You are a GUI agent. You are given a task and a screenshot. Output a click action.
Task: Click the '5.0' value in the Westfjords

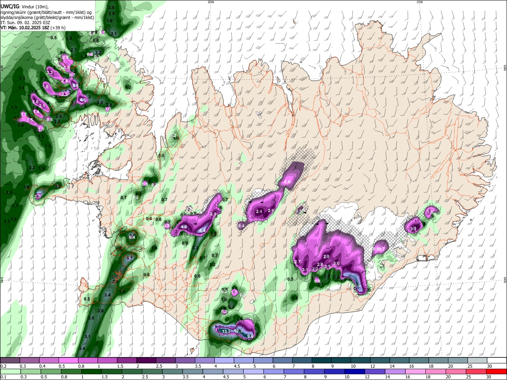point(75,85)
